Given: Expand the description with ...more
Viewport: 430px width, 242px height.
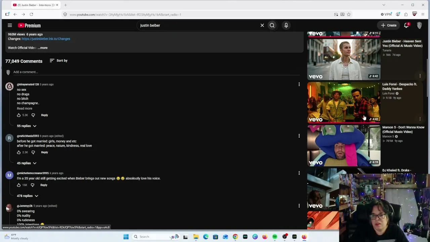Looking at the screenshot, I should [x=43, y=48].
